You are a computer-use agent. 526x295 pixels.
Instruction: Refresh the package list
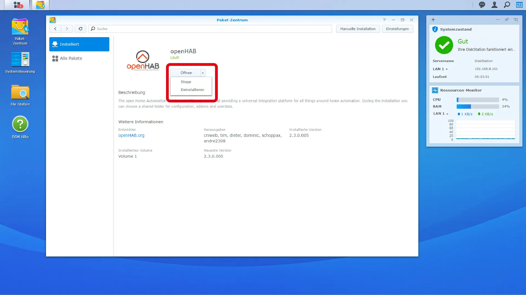(81, 29)
